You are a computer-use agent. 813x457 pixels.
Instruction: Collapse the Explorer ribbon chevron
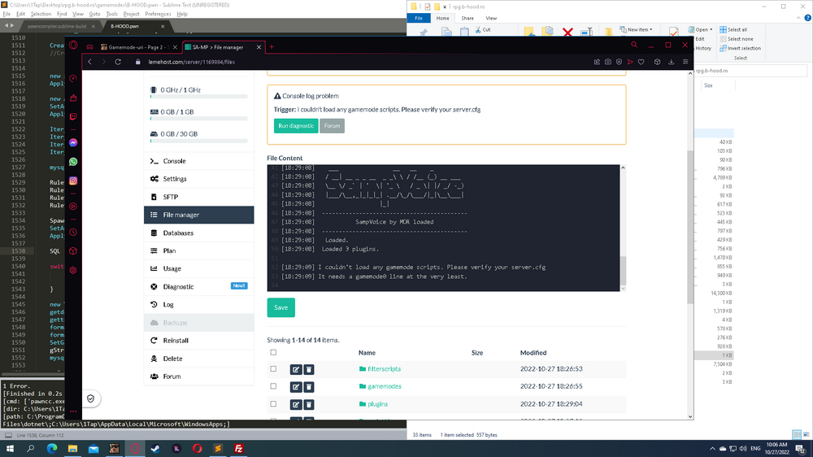click(x=798, y=18)
